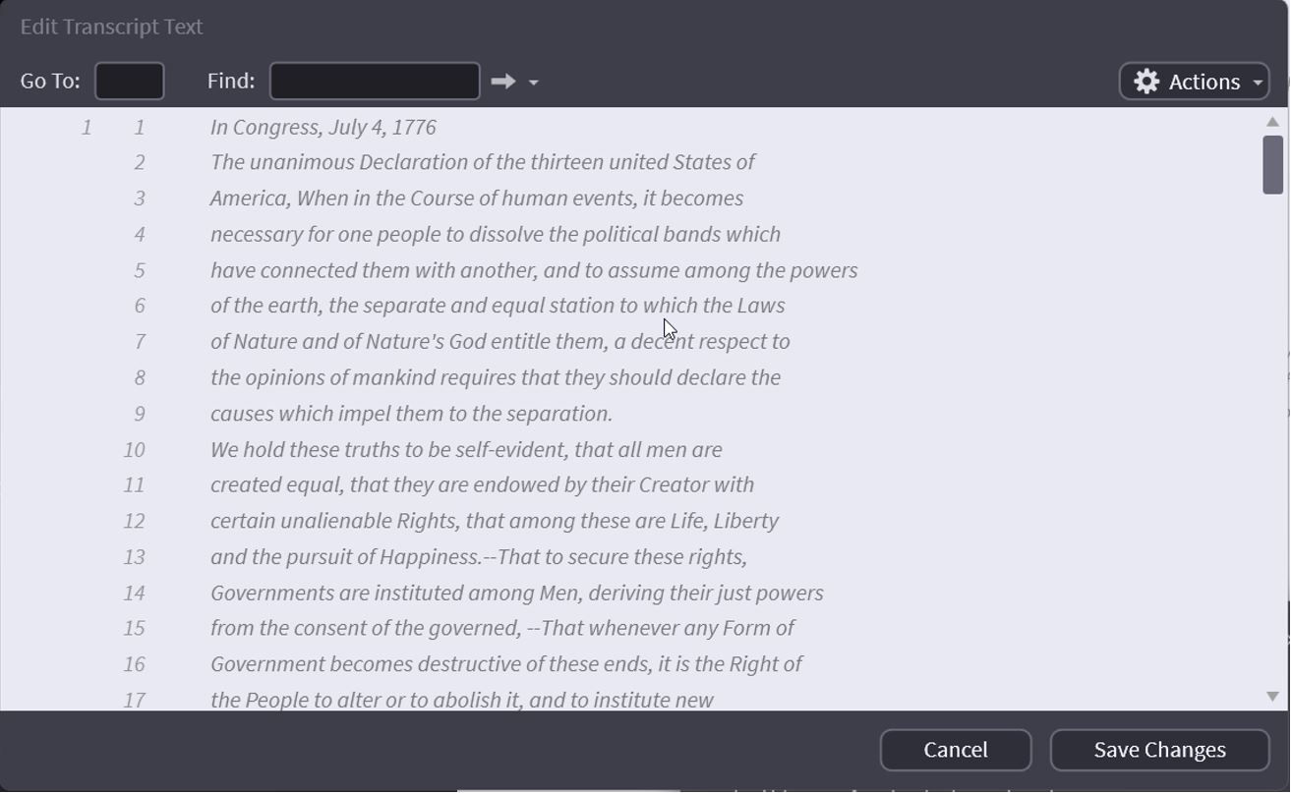The height and width of the screenshot is (793, 1292).
Task: Select line number 2 in the gutter
Action: [x=140, y=163]
